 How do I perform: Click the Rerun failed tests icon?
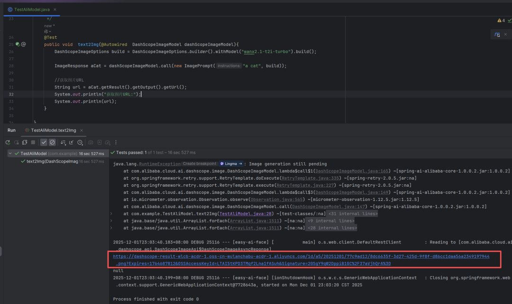(16, 142)
